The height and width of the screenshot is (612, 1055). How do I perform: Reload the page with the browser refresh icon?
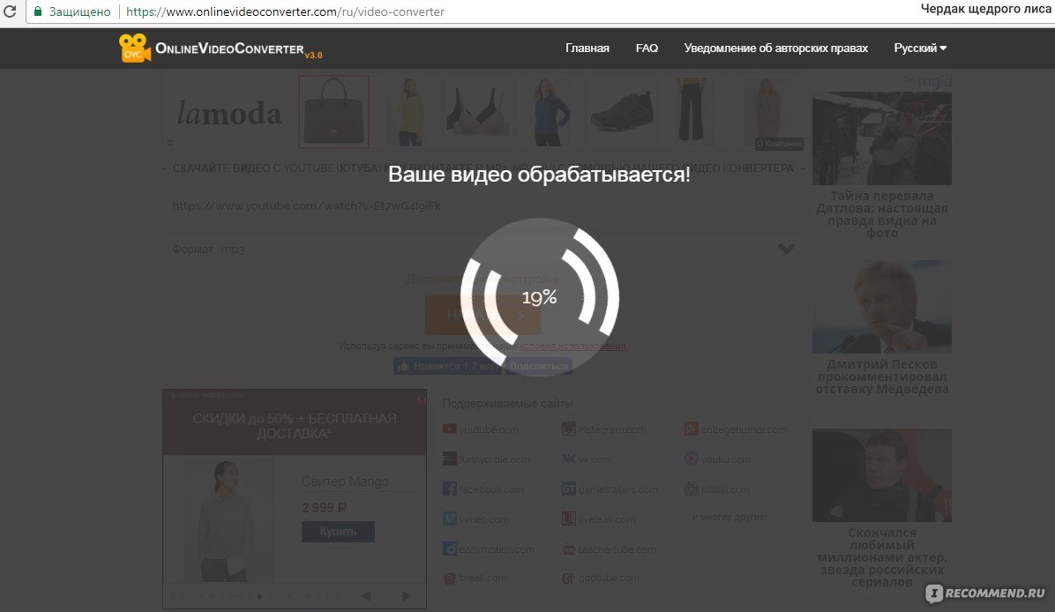(x=10, y=11)
